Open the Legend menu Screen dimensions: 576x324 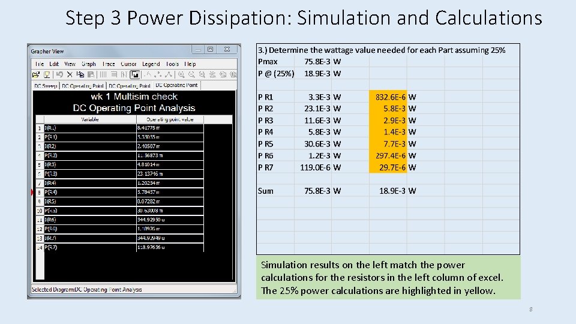pos(151,64)
